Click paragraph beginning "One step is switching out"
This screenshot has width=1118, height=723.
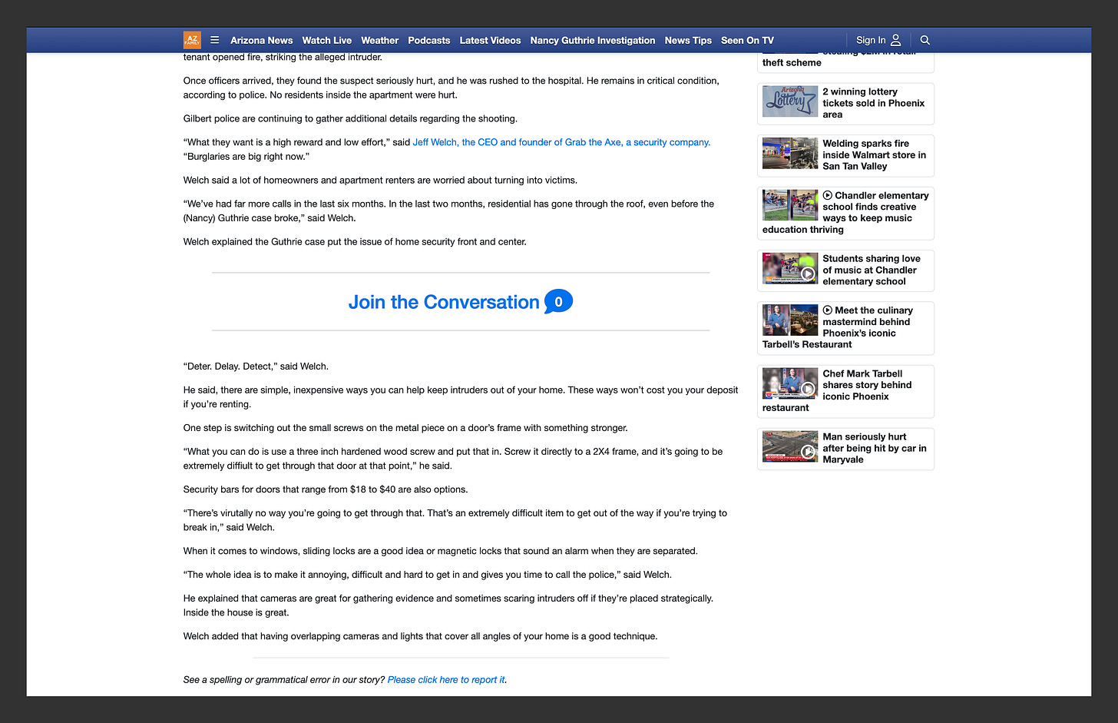click(x=405, y=428)
